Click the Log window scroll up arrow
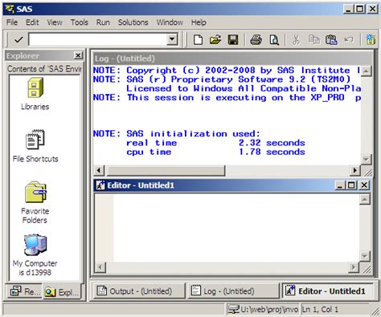Image resolution: width=381 pixels, height=317 pixels. [x=366, y=71]
